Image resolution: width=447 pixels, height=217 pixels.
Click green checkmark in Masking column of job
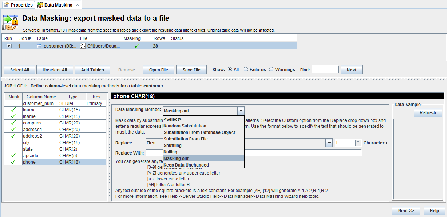[137, 46]
